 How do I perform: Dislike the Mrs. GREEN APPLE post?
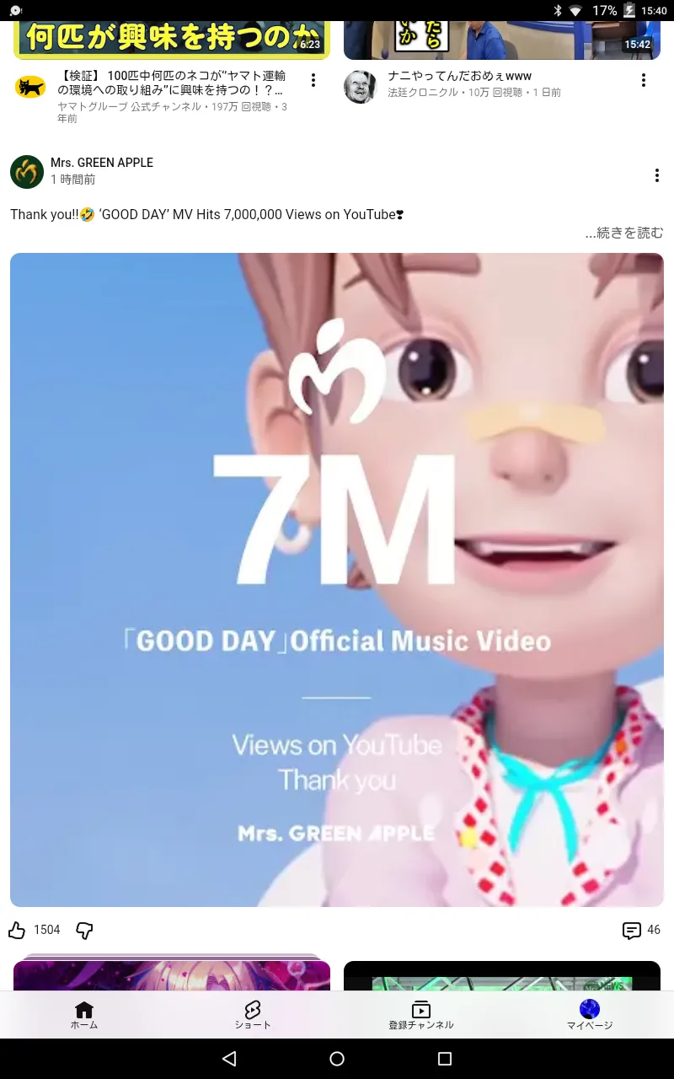coord(84,931)
